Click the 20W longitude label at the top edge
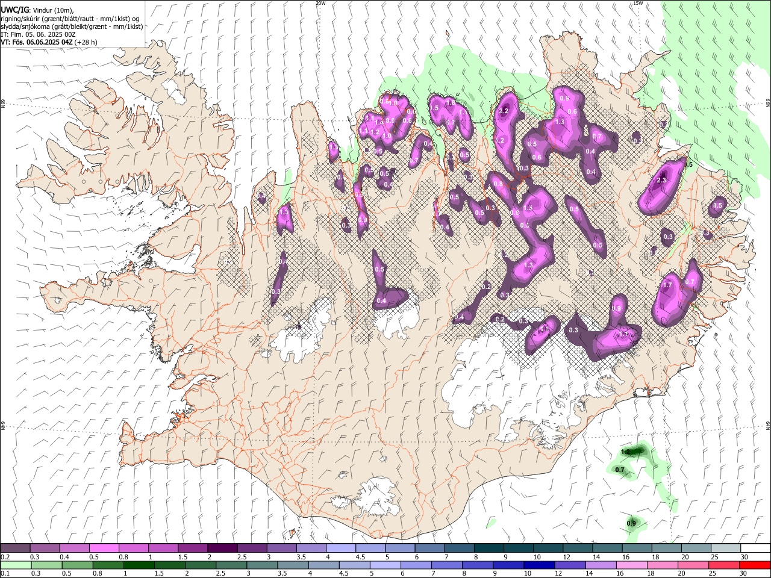Image resolution: width=771 pixels, height=578 pixels. [320, 3]
